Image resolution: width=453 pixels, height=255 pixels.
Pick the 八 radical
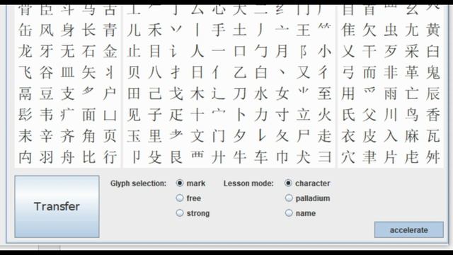click(x=155, y=72)
